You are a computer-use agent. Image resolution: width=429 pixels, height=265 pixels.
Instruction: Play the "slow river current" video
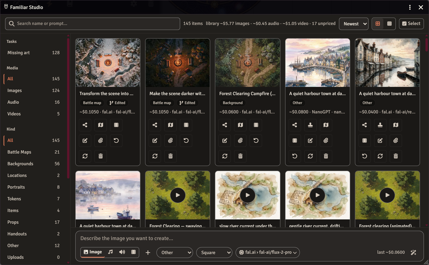pos(248,195)
